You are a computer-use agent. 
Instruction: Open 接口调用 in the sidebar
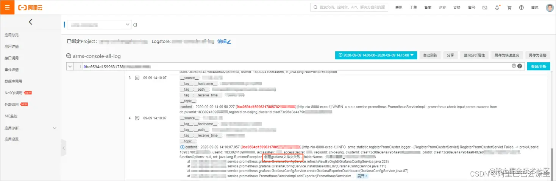click(x=12, y=58)
